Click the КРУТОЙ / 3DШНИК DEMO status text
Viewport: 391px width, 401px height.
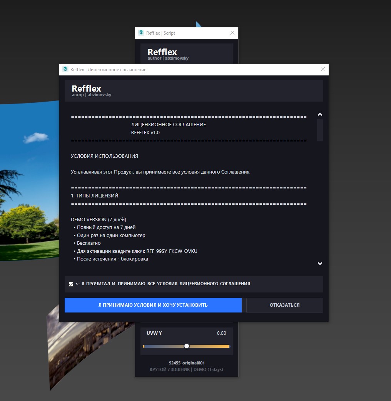[186, 369]
